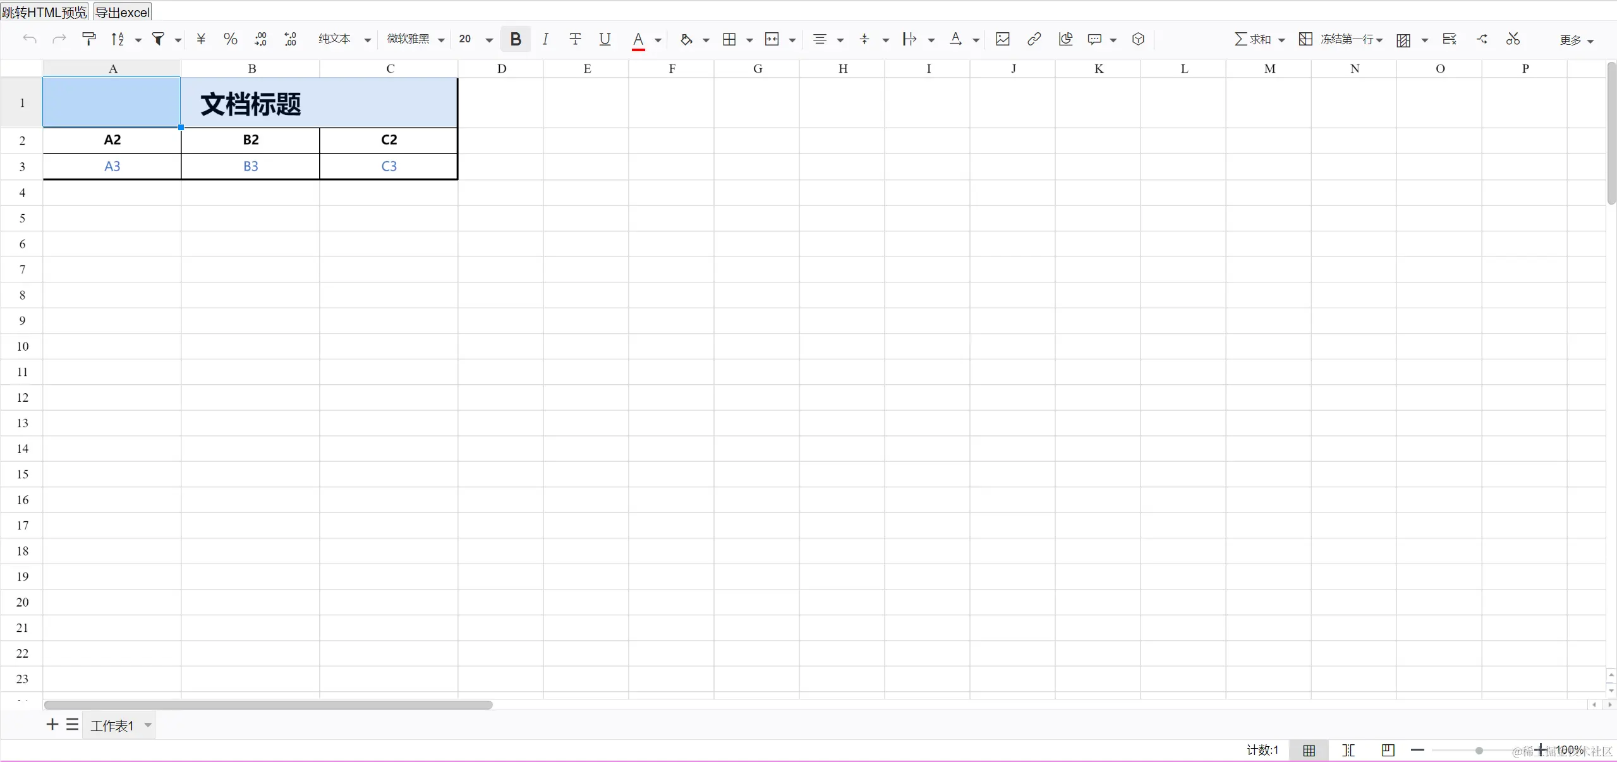Viewport: 1617px width, 762px height.
Task: Click the 跳转HTML预览 button
Action: click(43, 11)
